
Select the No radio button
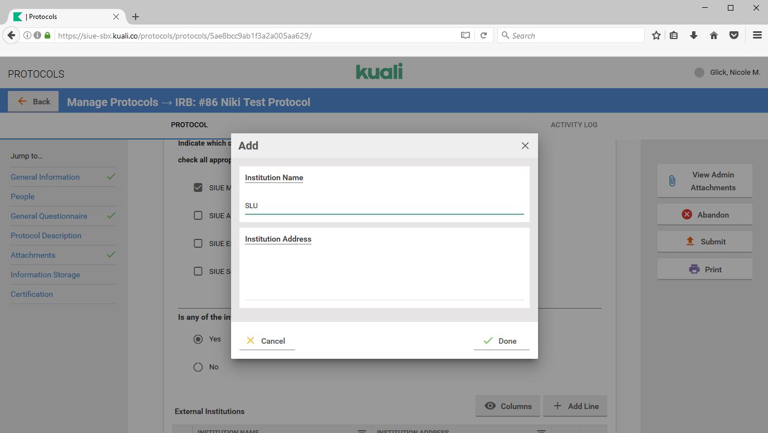[198, 367]
